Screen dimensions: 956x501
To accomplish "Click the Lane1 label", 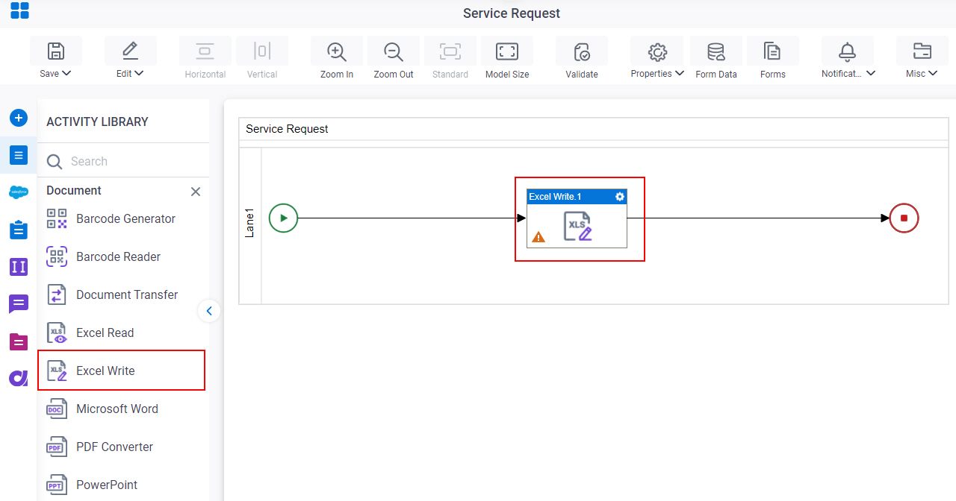I will tap(250, 224).
